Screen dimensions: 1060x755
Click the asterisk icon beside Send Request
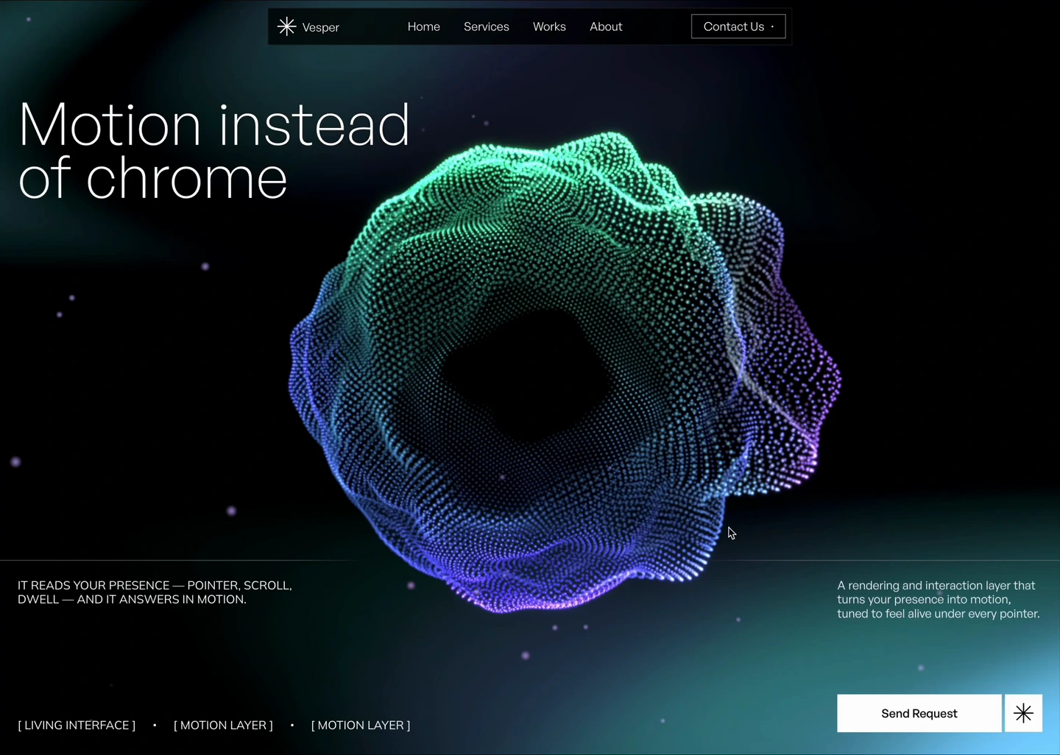pos(1023,713)
